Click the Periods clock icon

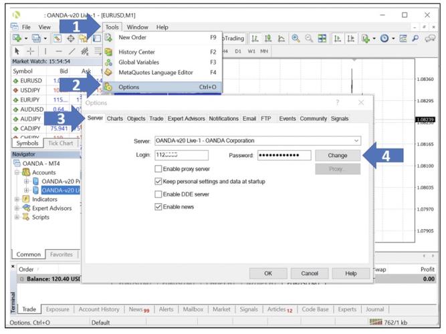point(384,38)
